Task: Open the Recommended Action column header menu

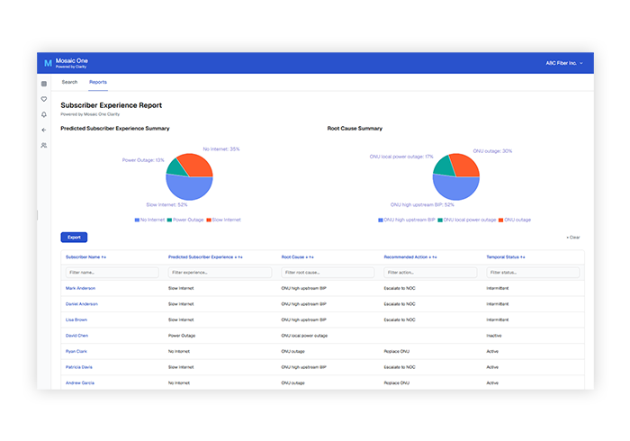Action: pyautogui.click(x=409, y=256)
